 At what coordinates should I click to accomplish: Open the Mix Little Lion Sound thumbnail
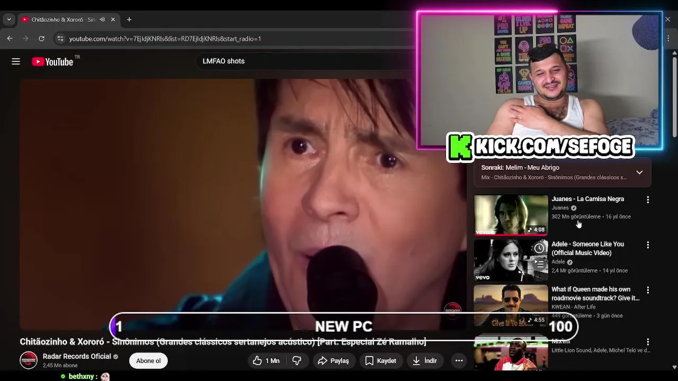(x=511, y=353)
